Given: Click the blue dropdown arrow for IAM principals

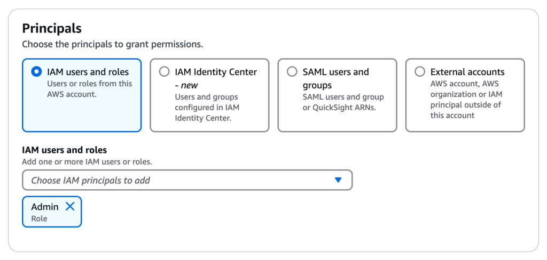Looking at the screenshot, I should (x=338, y=180).
